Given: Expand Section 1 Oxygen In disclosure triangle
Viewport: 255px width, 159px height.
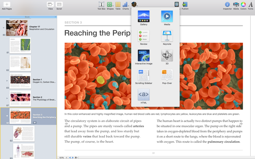Looking at the screenshot, I should tap(7, 81).
